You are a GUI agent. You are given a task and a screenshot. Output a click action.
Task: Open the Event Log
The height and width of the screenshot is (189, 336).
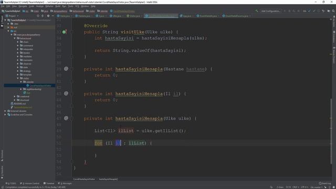[325, 183]
